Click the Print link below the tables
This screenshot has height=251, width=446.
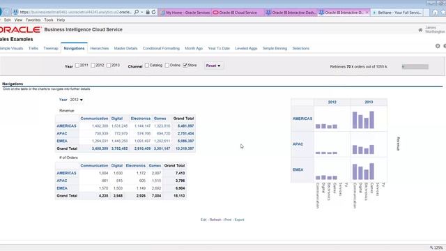[x=228, y=220]
